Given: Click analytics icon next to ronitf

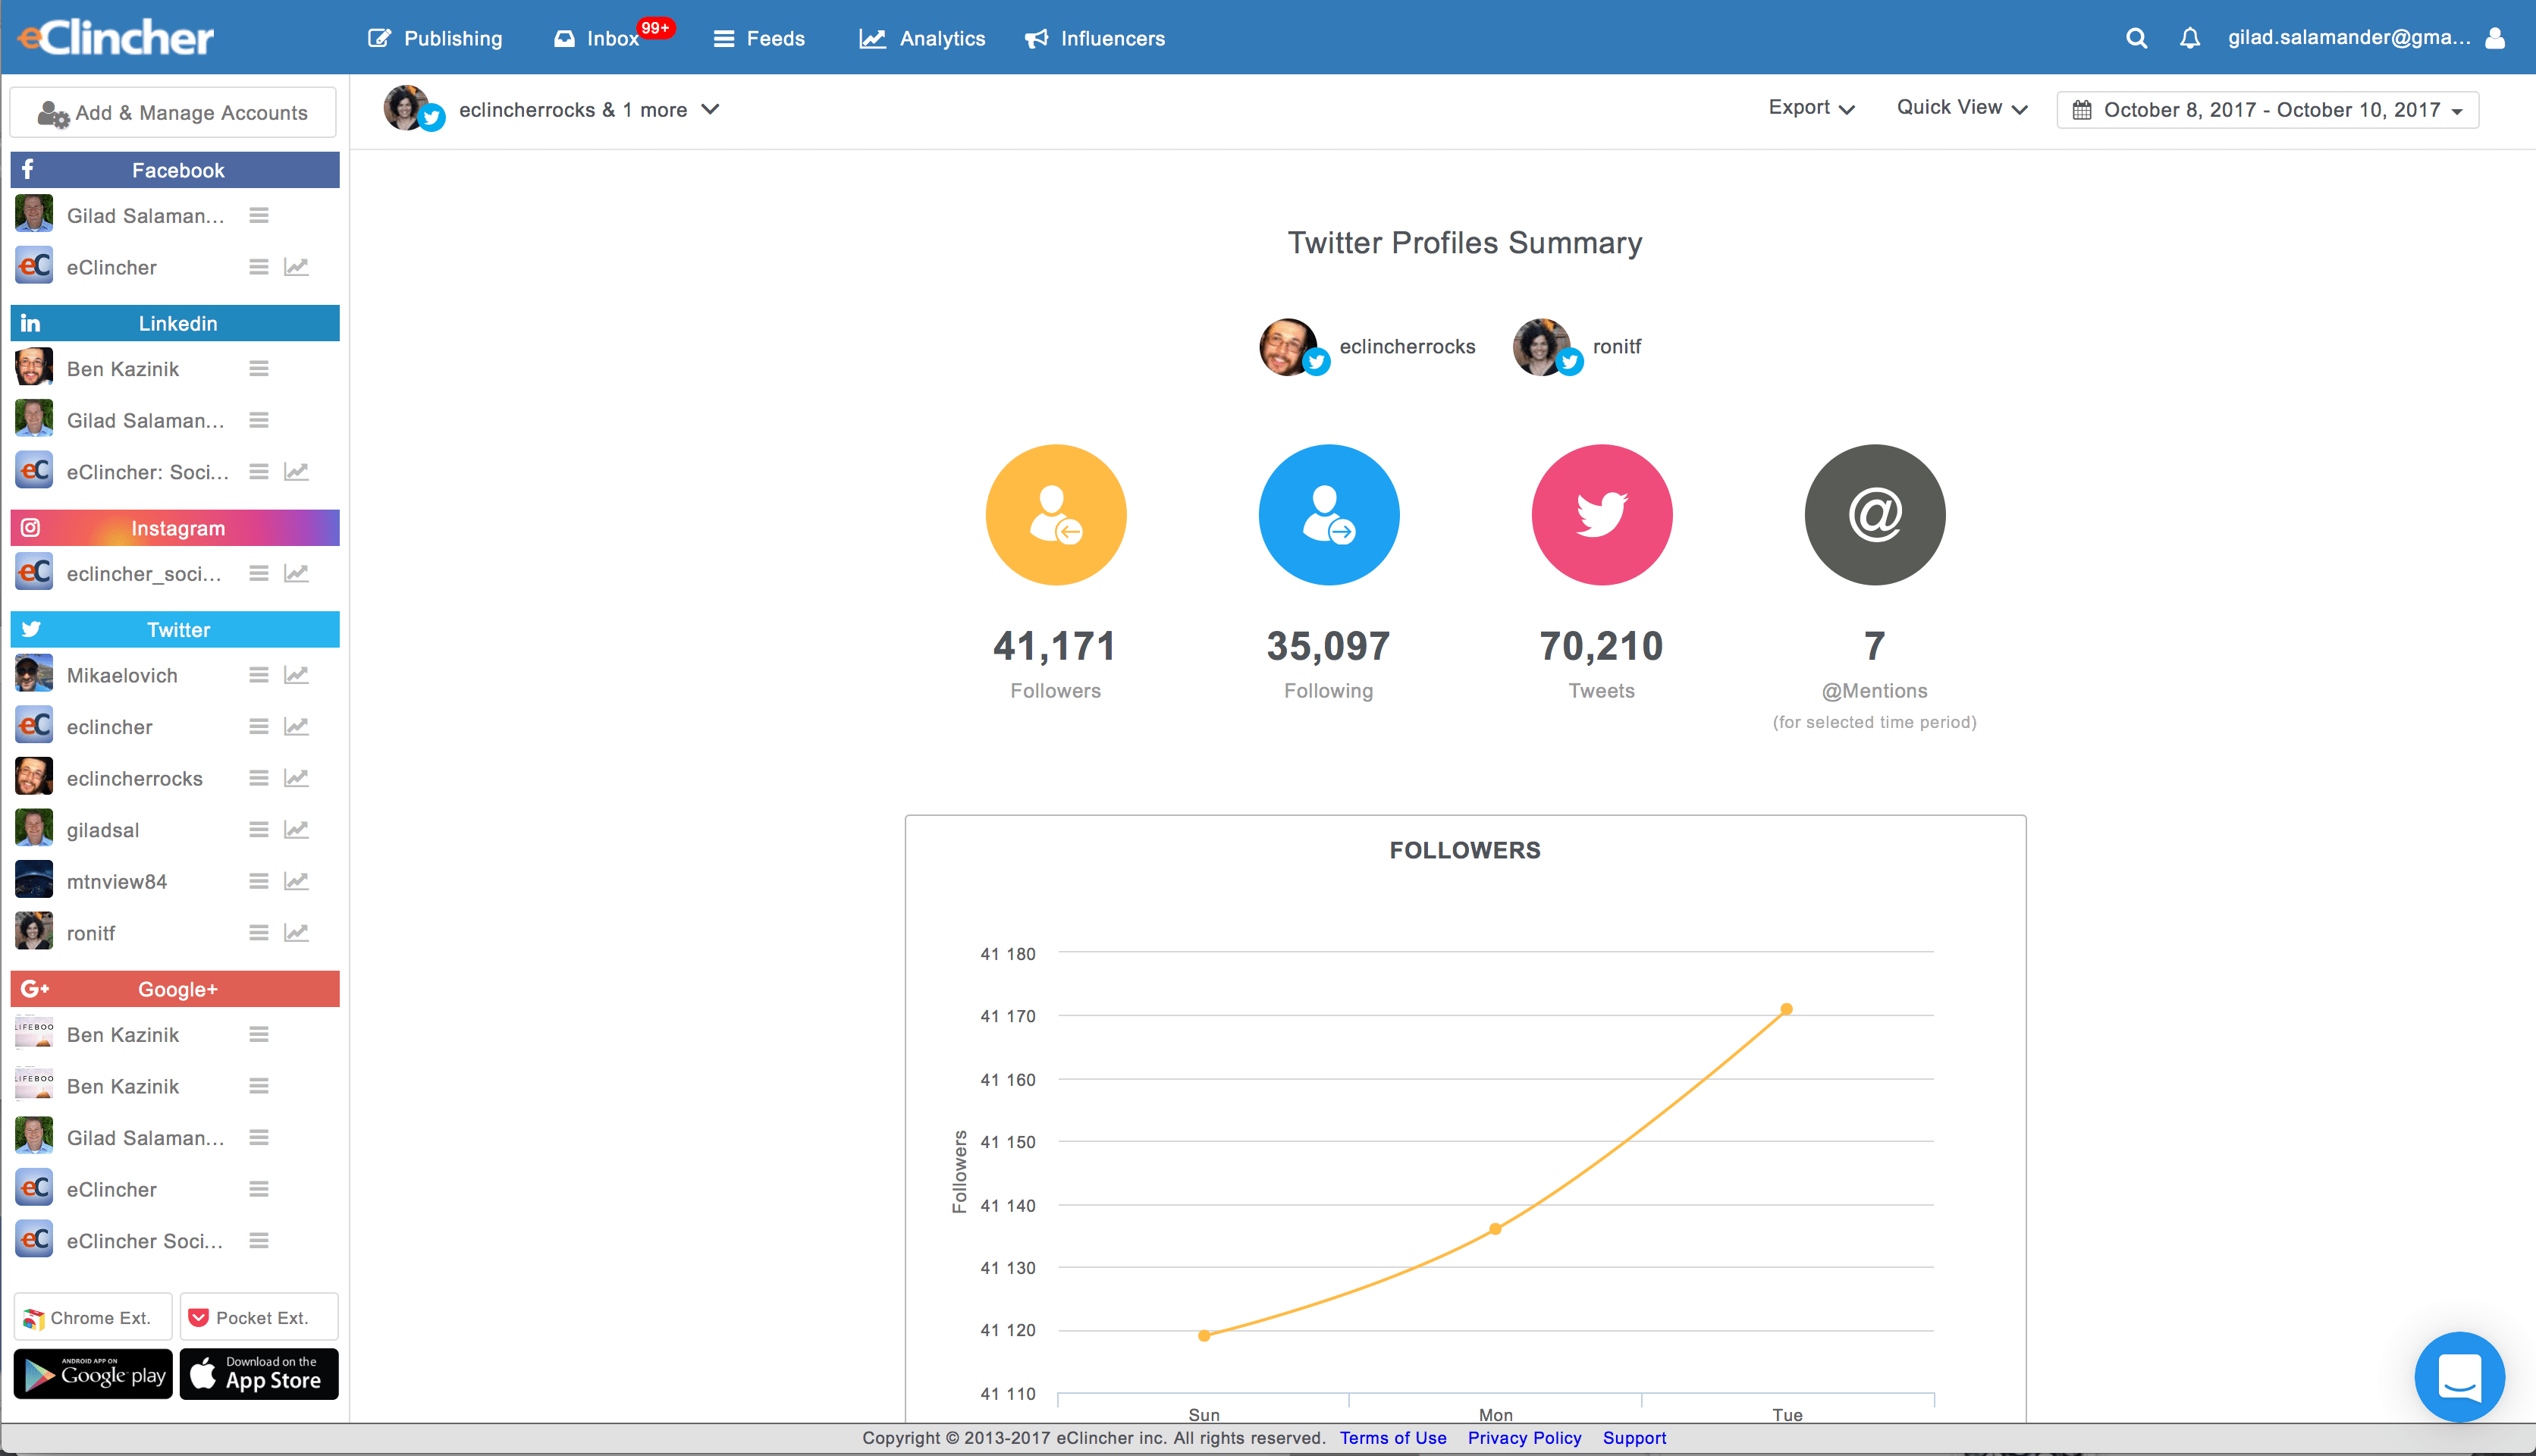Looking at the screenshot, I should click(296, 933).
